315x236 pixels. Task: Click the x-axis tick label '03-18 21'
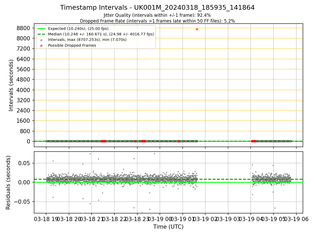point(92,219)
